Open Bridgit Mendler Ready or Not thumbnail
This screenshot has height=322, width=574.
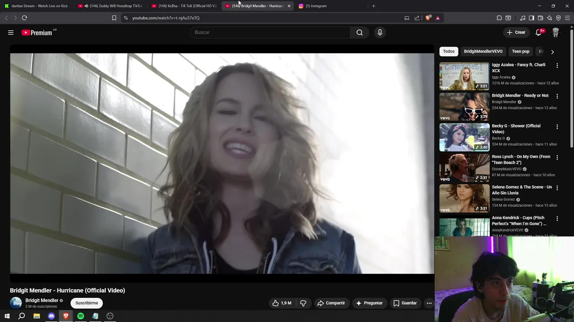point(464,107)
